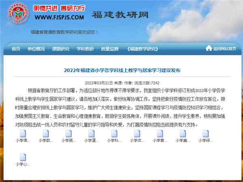Viewport: 243px width, 182px height.
Task: Select 质量监测 in navigation bar
Action: point(109,49)
